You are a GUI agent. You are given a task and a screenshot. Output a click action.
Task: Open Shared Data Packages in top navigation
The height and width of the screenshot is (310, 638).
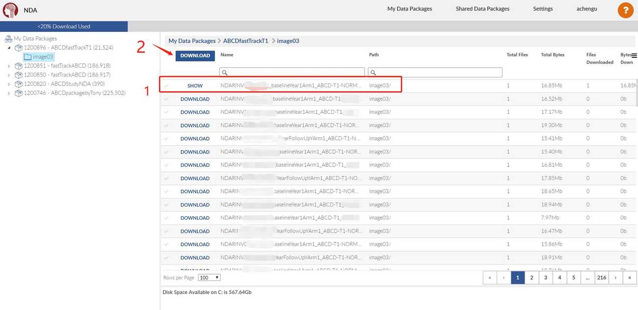pos(482,9)
